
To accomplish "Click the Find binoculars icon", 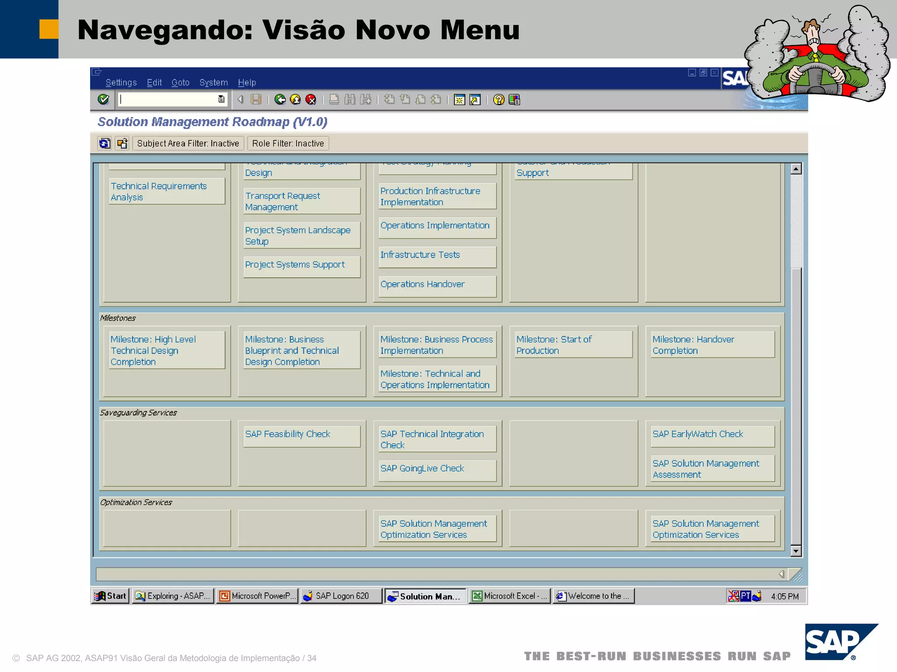I will click(350, 100).
